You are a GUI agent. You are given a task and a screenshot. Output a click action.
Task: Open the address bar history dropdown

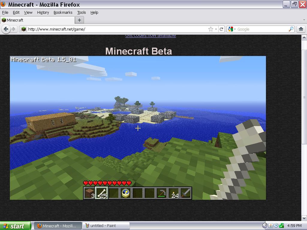pyautogui.click(x=216, y=29)
